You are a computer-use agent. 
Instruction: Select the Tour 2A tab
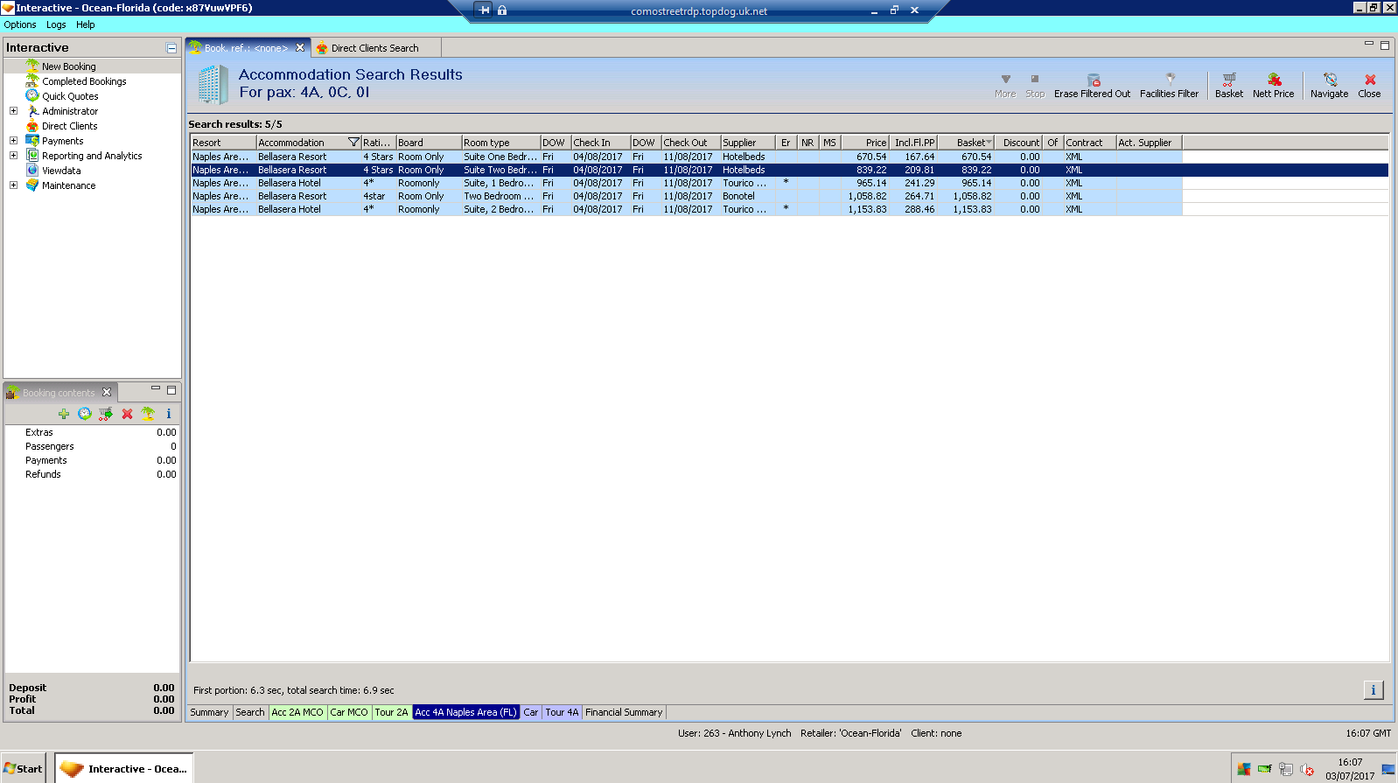point(391,712)
